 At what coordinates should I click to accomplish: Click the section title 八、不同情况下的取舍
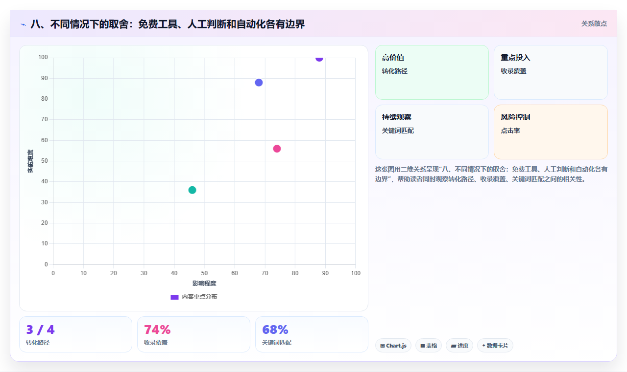click(x=168, y=24)
